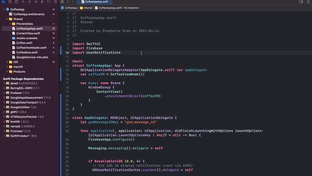The height and width of the screenshot is (176, 312).
Task: Open the No Selection jump bar menu
Action: pos(132,8)
